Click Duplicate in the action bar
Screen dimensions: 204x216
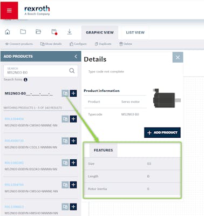pos(103,44)
